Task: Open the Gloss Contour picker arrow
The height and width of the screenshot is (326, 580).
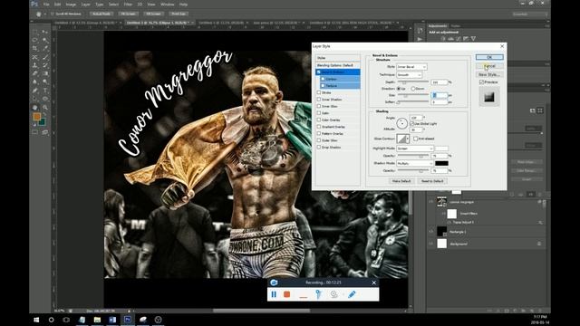Action: [x=408, y=139]
